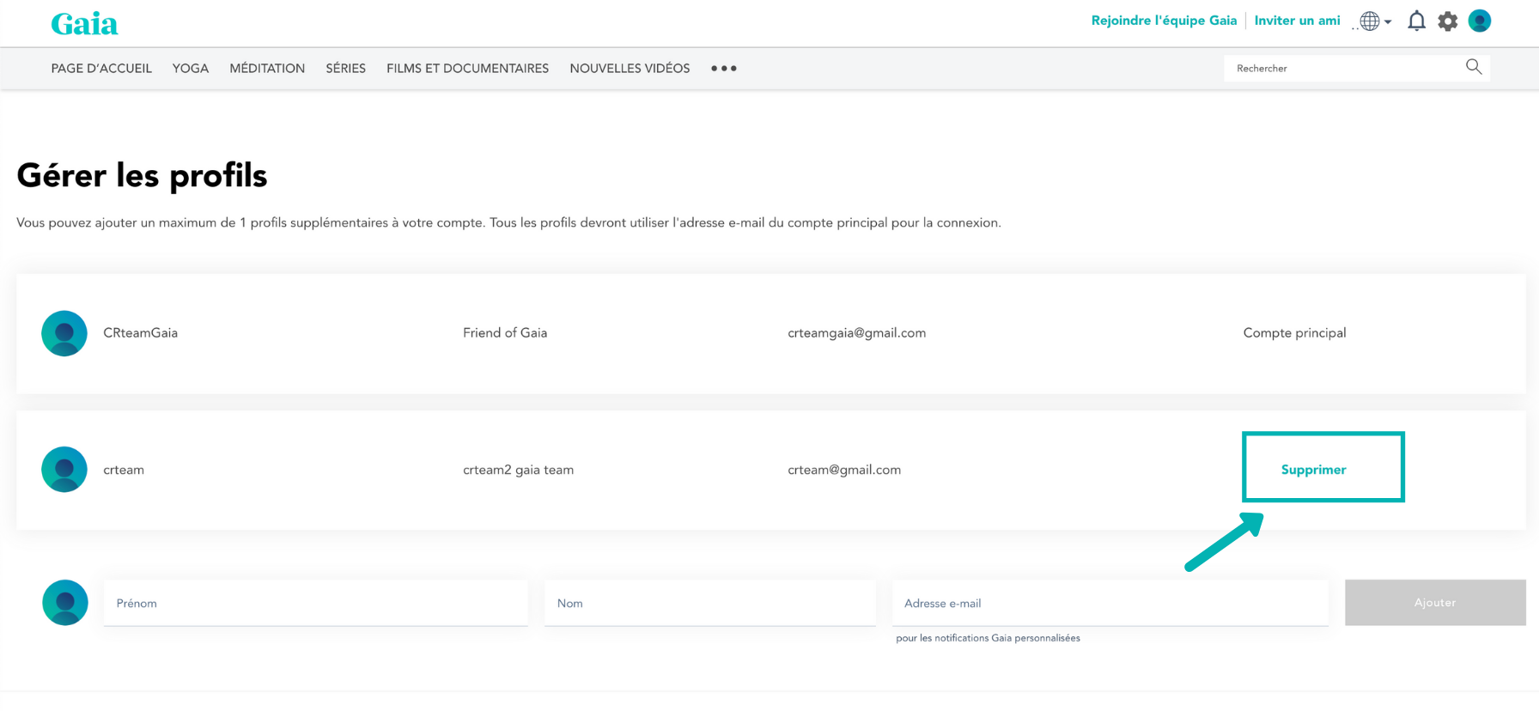Go to Page d'accueil
The width and height of the screenshot is (1539, 711).
pyautogui.click(x=101, y=69)
